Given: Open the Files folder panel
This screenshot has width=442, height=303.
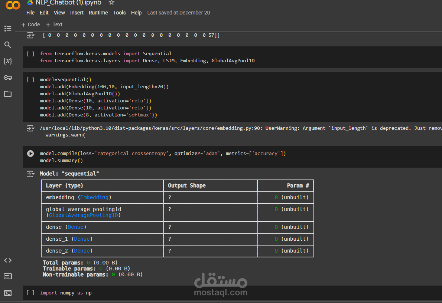Looking at the screenshot, I should pos(7,94).
